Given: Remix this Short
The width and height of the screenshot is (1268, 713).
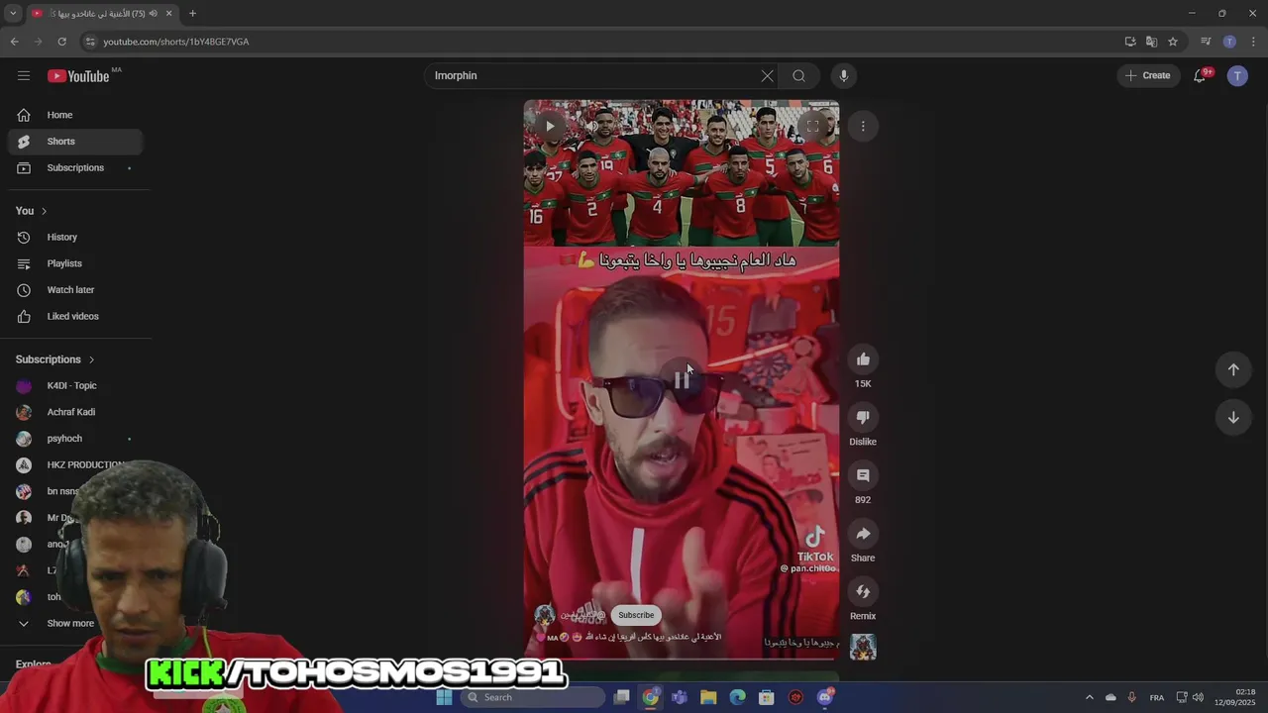Looking at the screenshot, I should [x=863, y=592].
